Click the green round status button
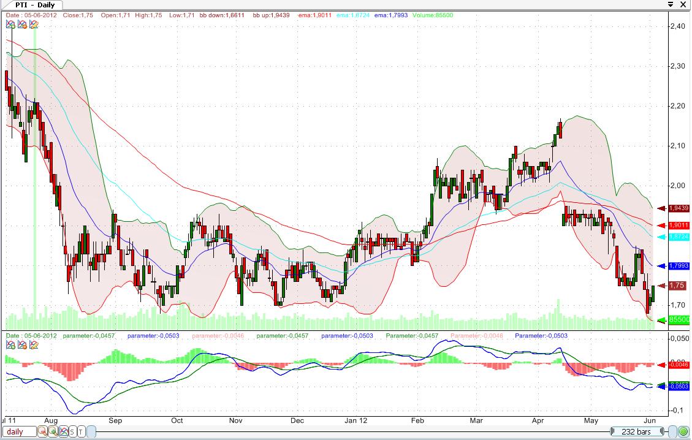This screenshot has height=440, width=692. pos(683,431)
